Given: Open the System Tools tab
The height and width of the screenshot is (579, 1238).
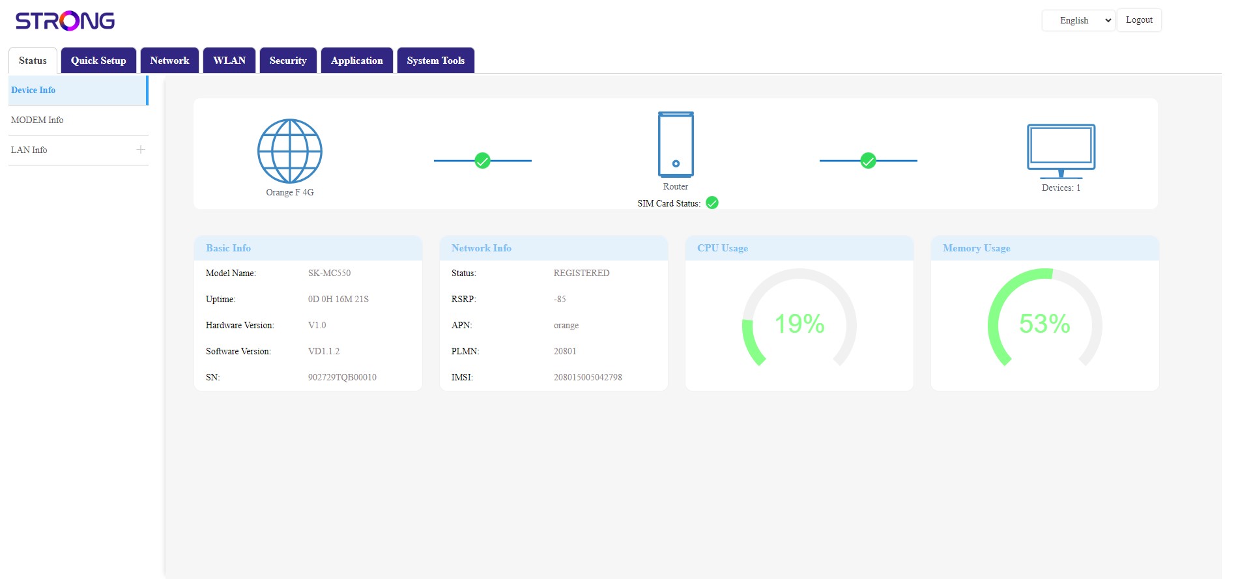Looking at the screenshot, I should pyautogui.click(x=436, y=61).
